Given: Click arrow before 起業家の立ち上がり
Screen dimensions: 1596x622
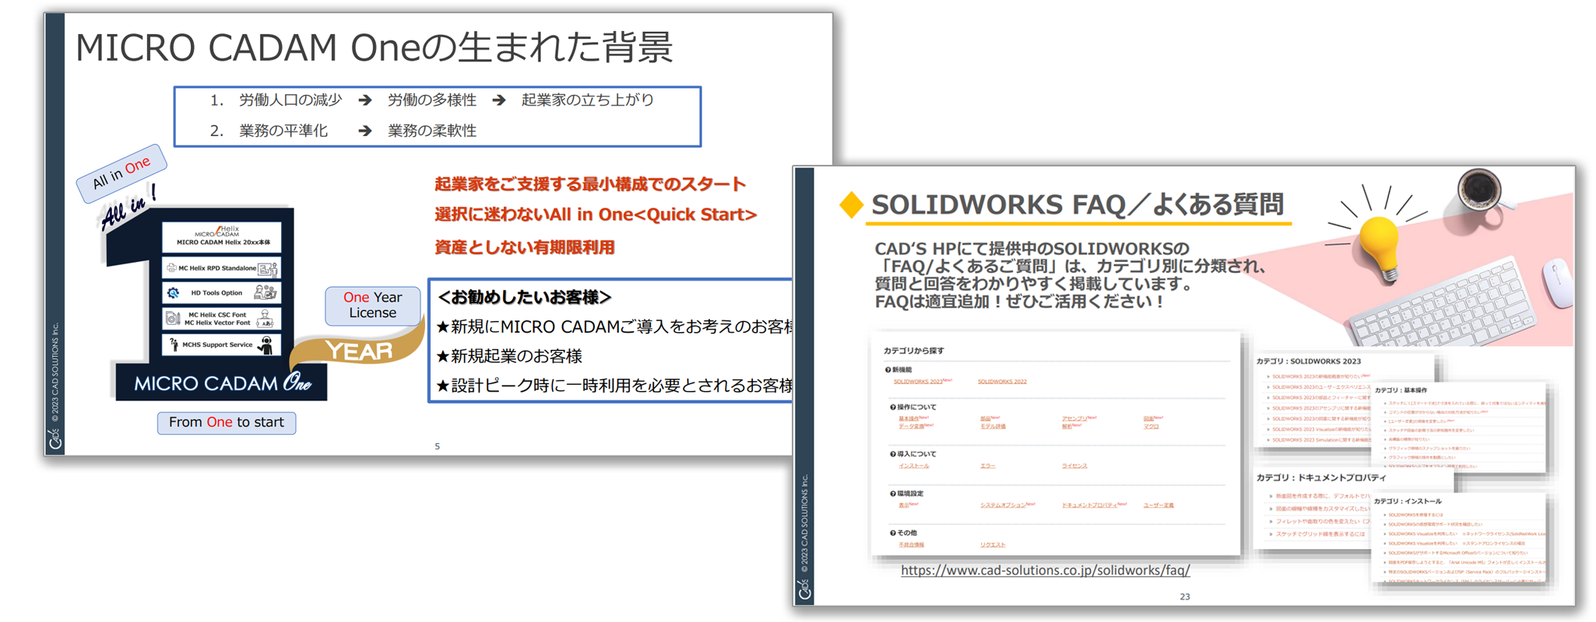Looking at the screenshot, I should (499, 100).
